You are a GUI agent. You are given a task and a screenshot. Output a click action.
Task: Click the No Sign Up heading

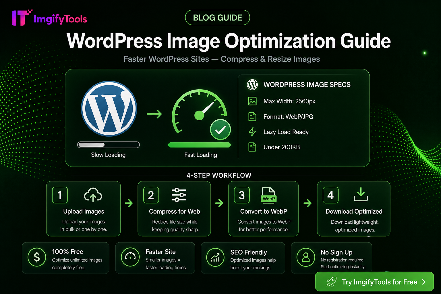pyautogui.click(x=336, y=252)
